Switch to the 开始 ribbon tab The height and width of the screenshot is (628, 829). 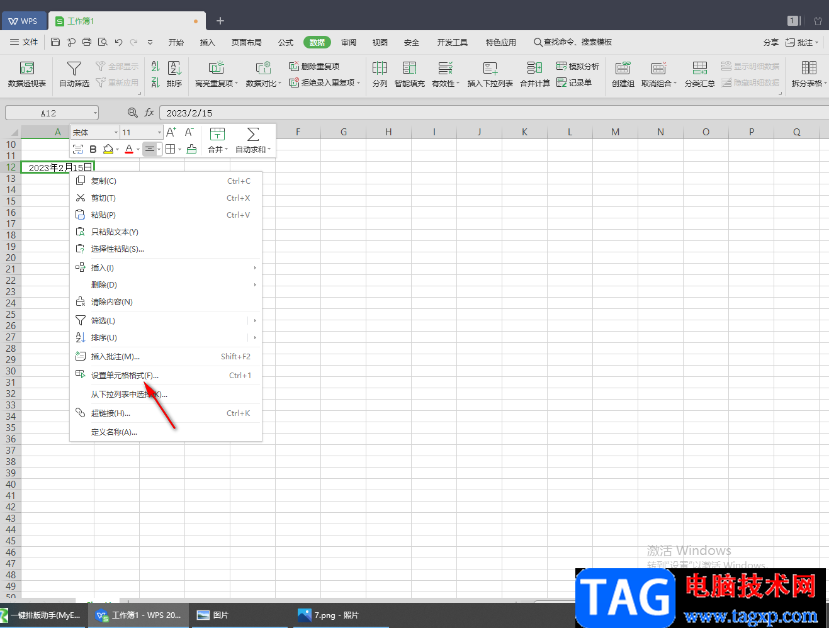point(176,42)
